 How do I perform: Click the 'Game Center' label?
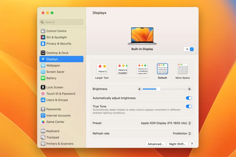55,122
